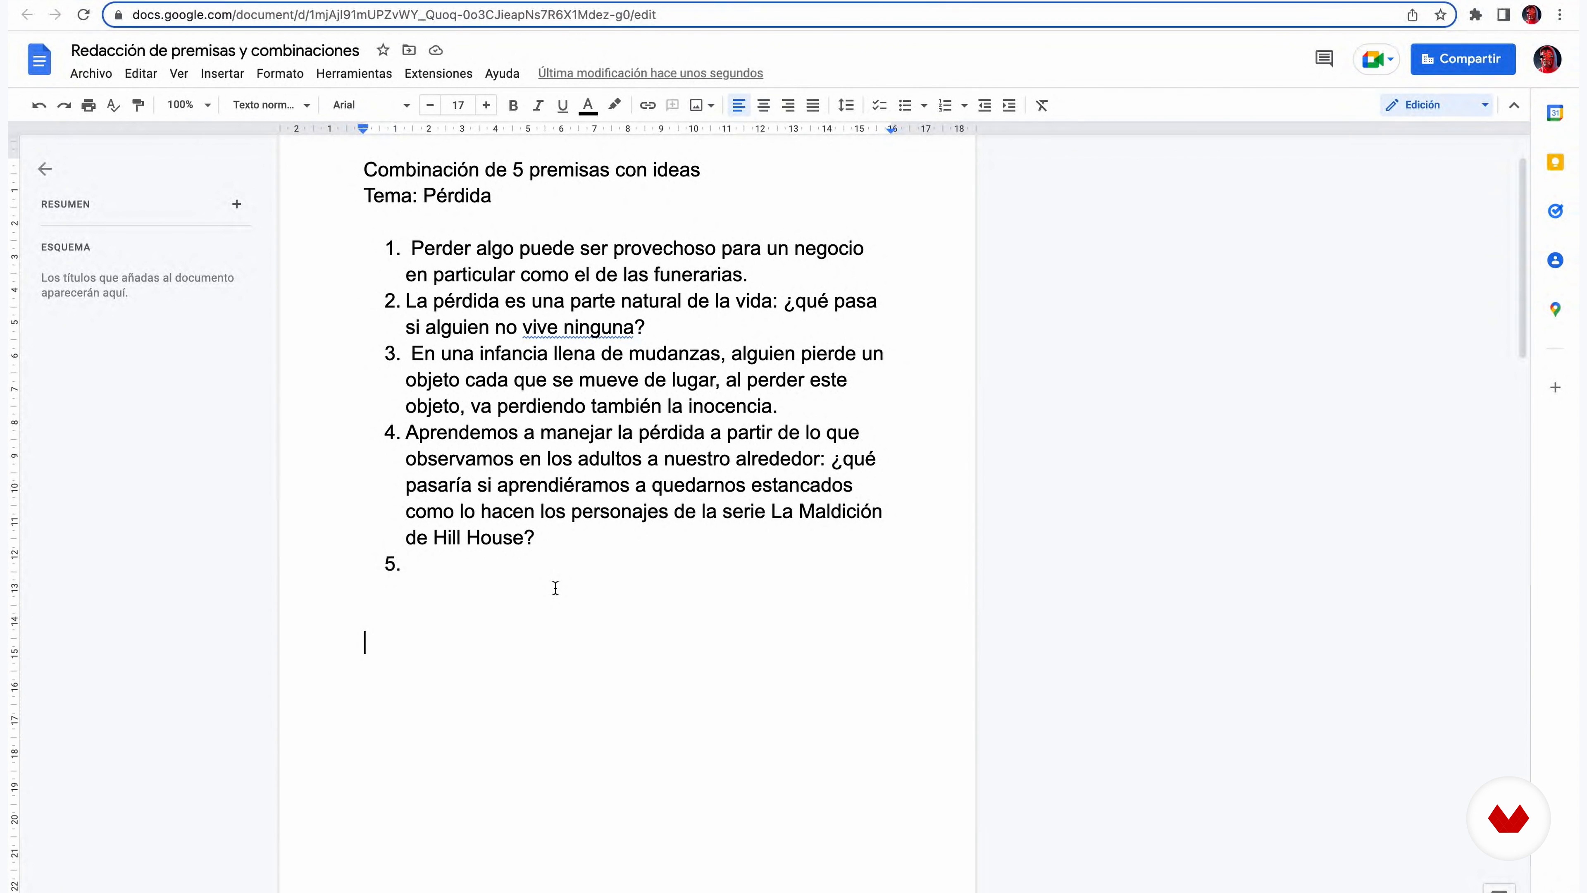Toggle italic formatting
The width and height of the screenshot is (1587, 893).
[x=538, y=105]
